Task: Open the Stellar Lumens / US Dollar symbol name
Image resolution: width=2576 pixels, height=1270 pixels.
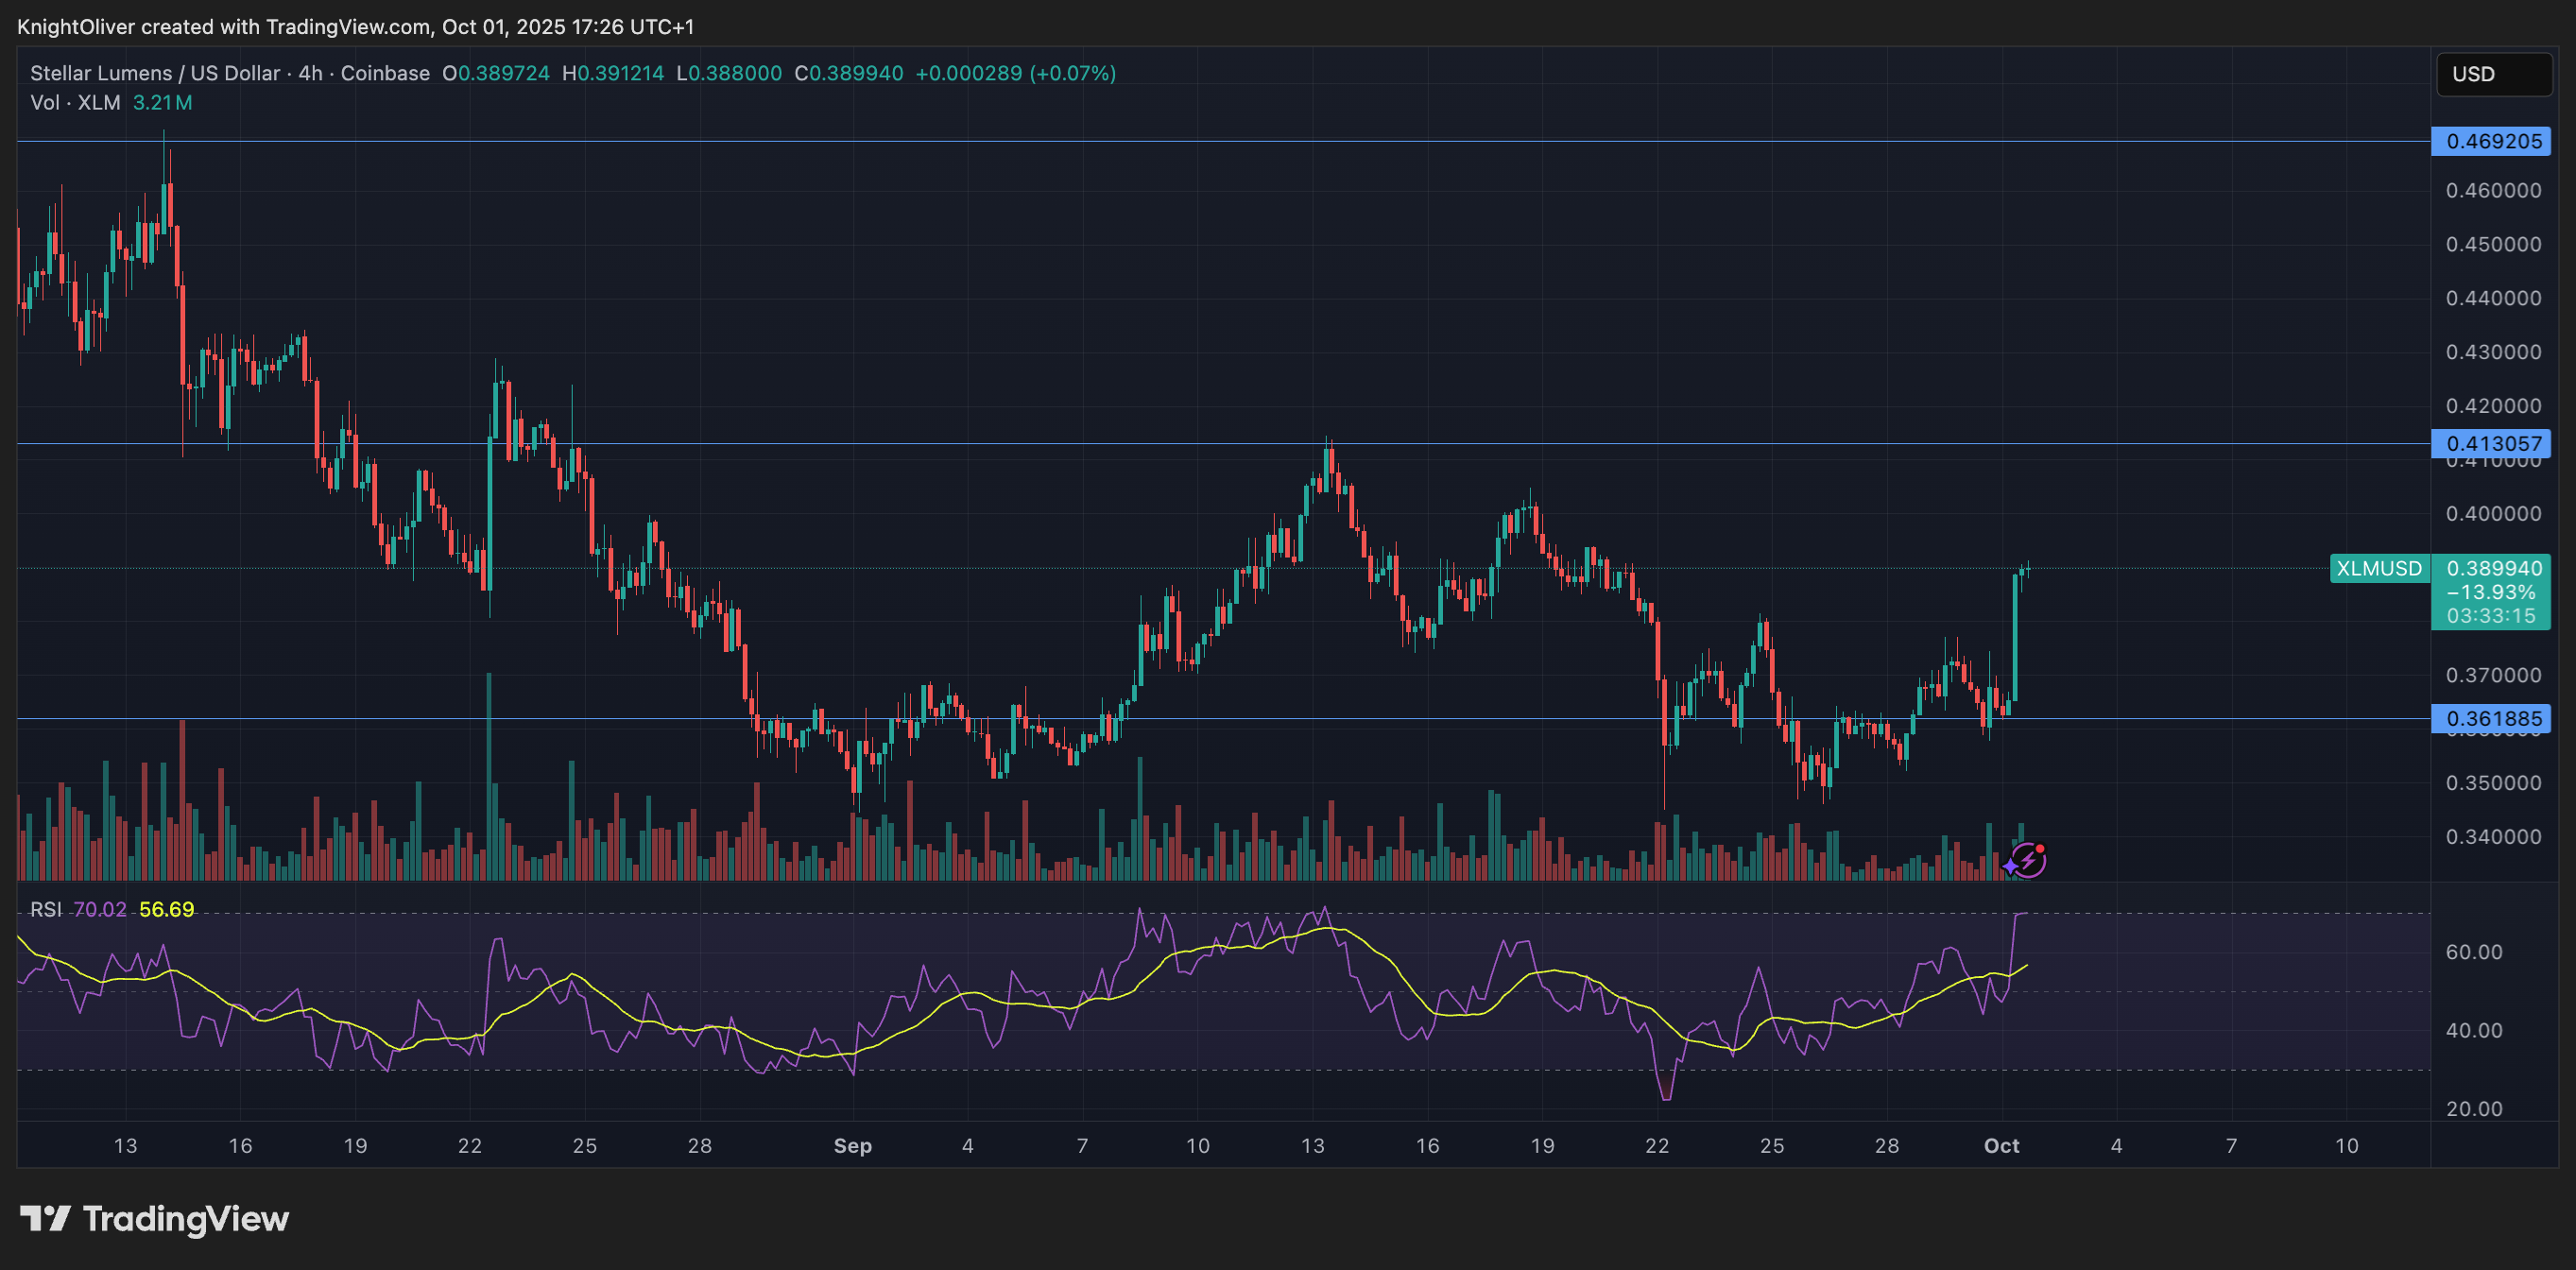Action: [155, 72]
